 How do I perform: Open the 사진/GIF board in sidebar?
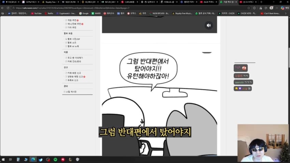tap(74, 39)
